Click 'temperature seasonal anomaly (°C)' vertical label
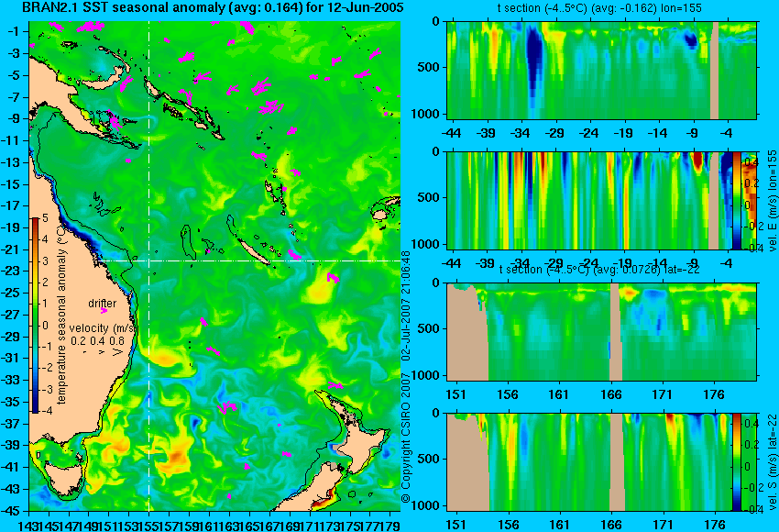 tap(61, 315)
